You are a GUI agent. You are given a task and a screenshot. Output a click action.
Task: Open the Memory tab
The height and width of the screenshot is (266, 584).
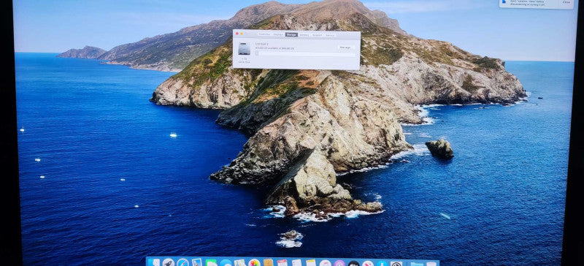[304, 35]
